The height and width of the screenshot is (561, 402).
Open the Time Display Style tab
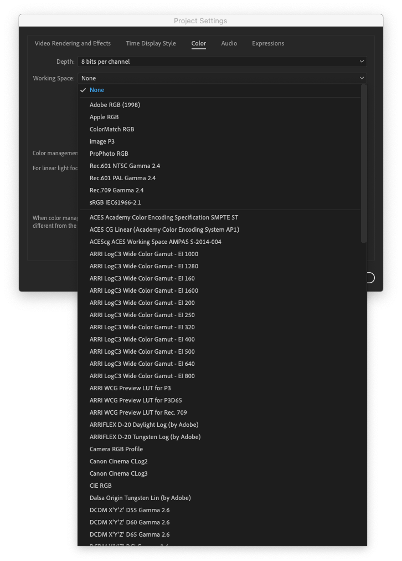pos(151,43)
